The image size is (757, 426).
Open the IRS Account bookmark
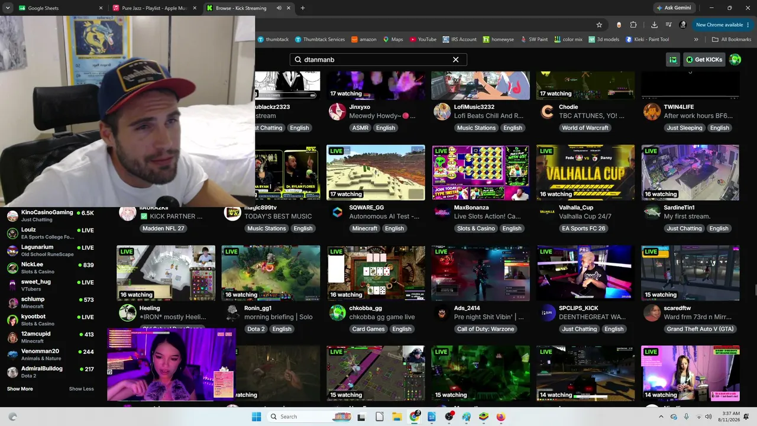(459, 40)
